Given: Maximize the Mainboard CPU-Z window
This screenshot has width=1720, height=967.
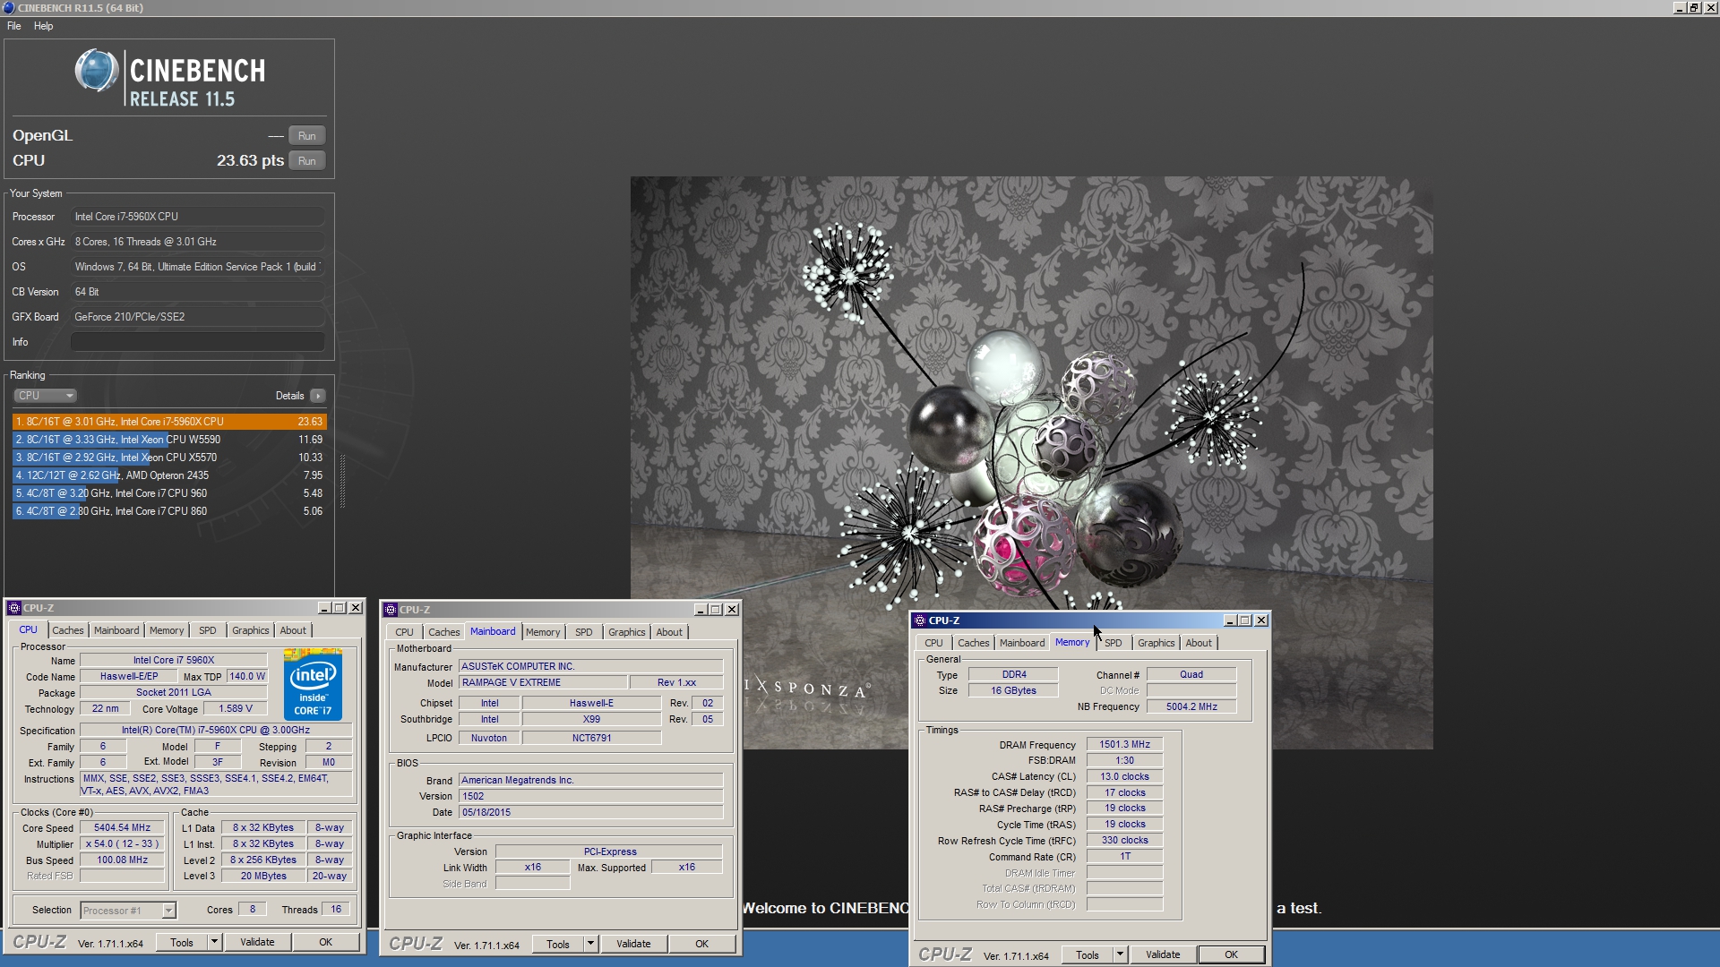Looking at the screenshot, I should (x=716, y=610).
